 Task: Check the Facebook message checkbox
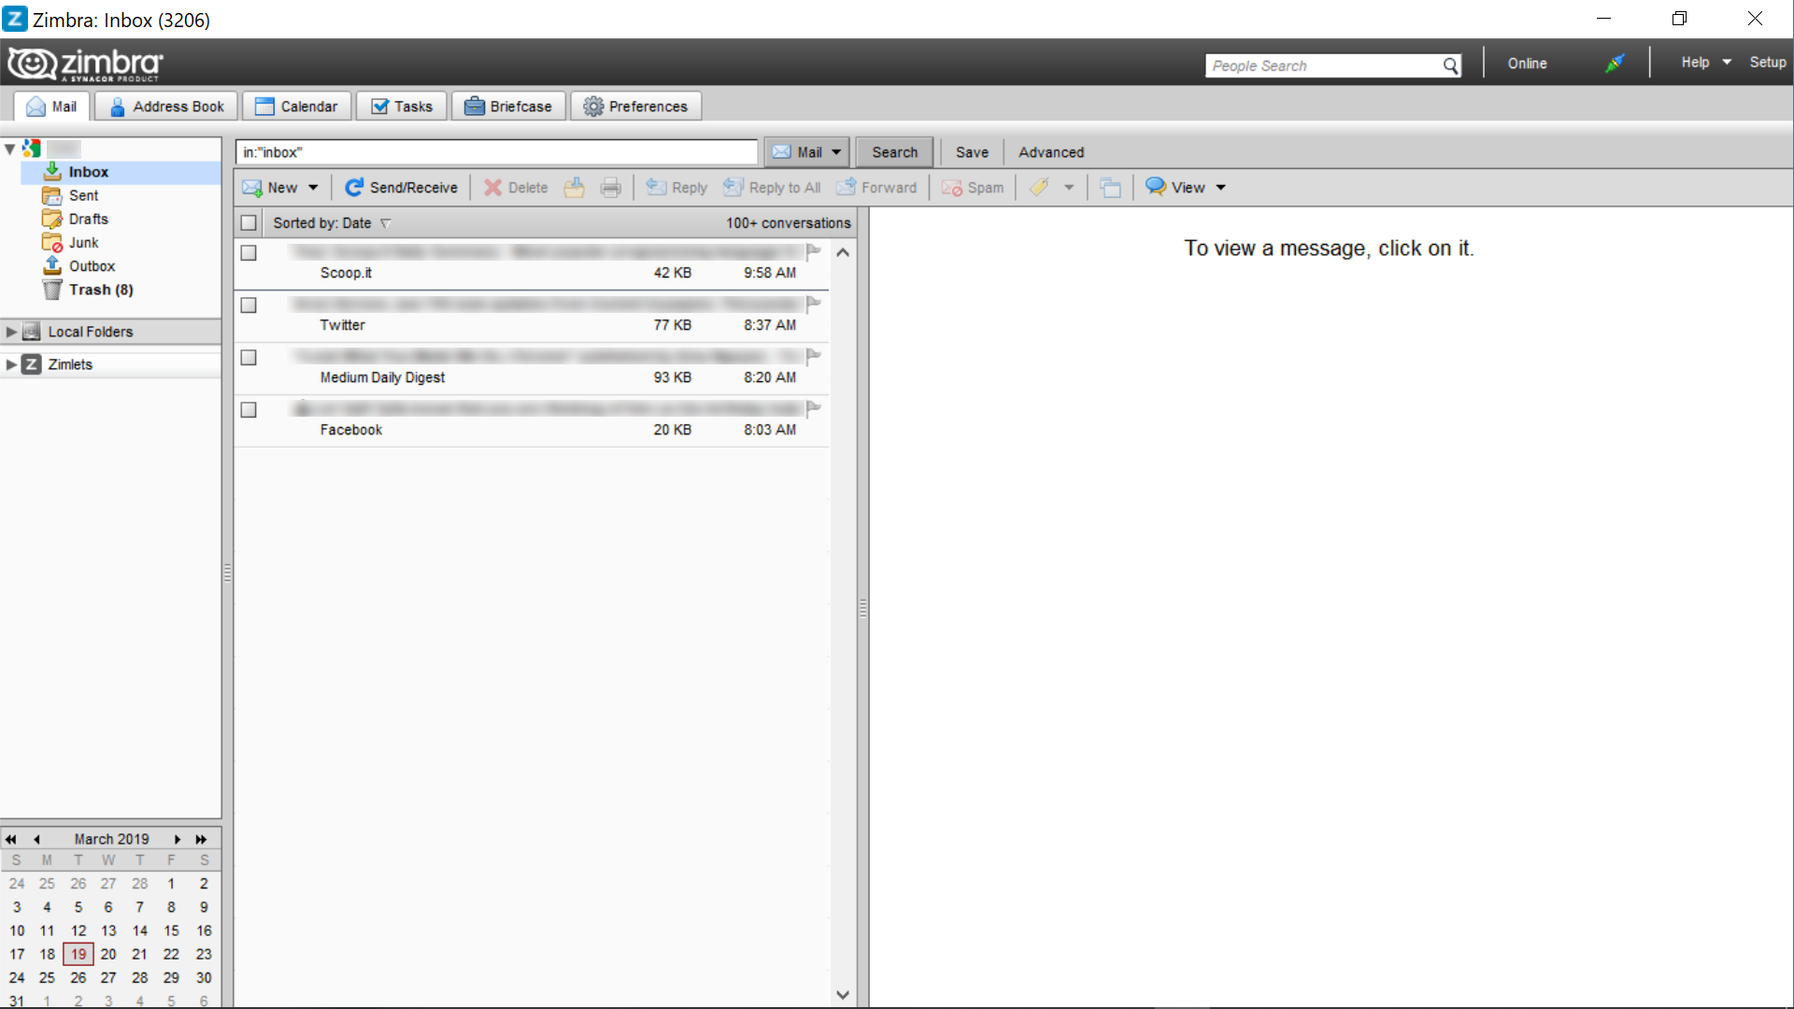pyautogui.click(x=249, y=410)
